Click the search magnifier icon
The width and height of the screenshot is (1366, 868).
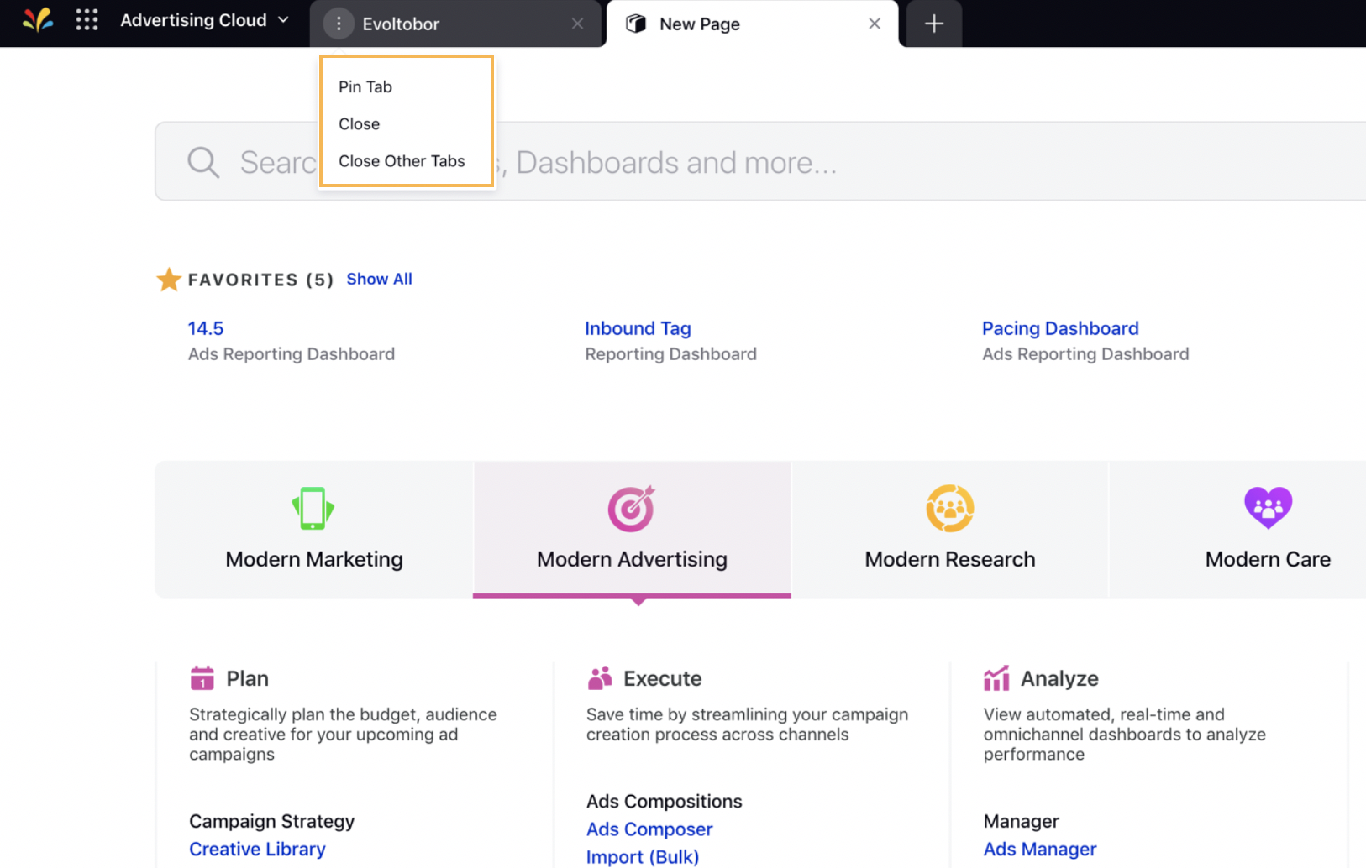[x=203, y=161]
